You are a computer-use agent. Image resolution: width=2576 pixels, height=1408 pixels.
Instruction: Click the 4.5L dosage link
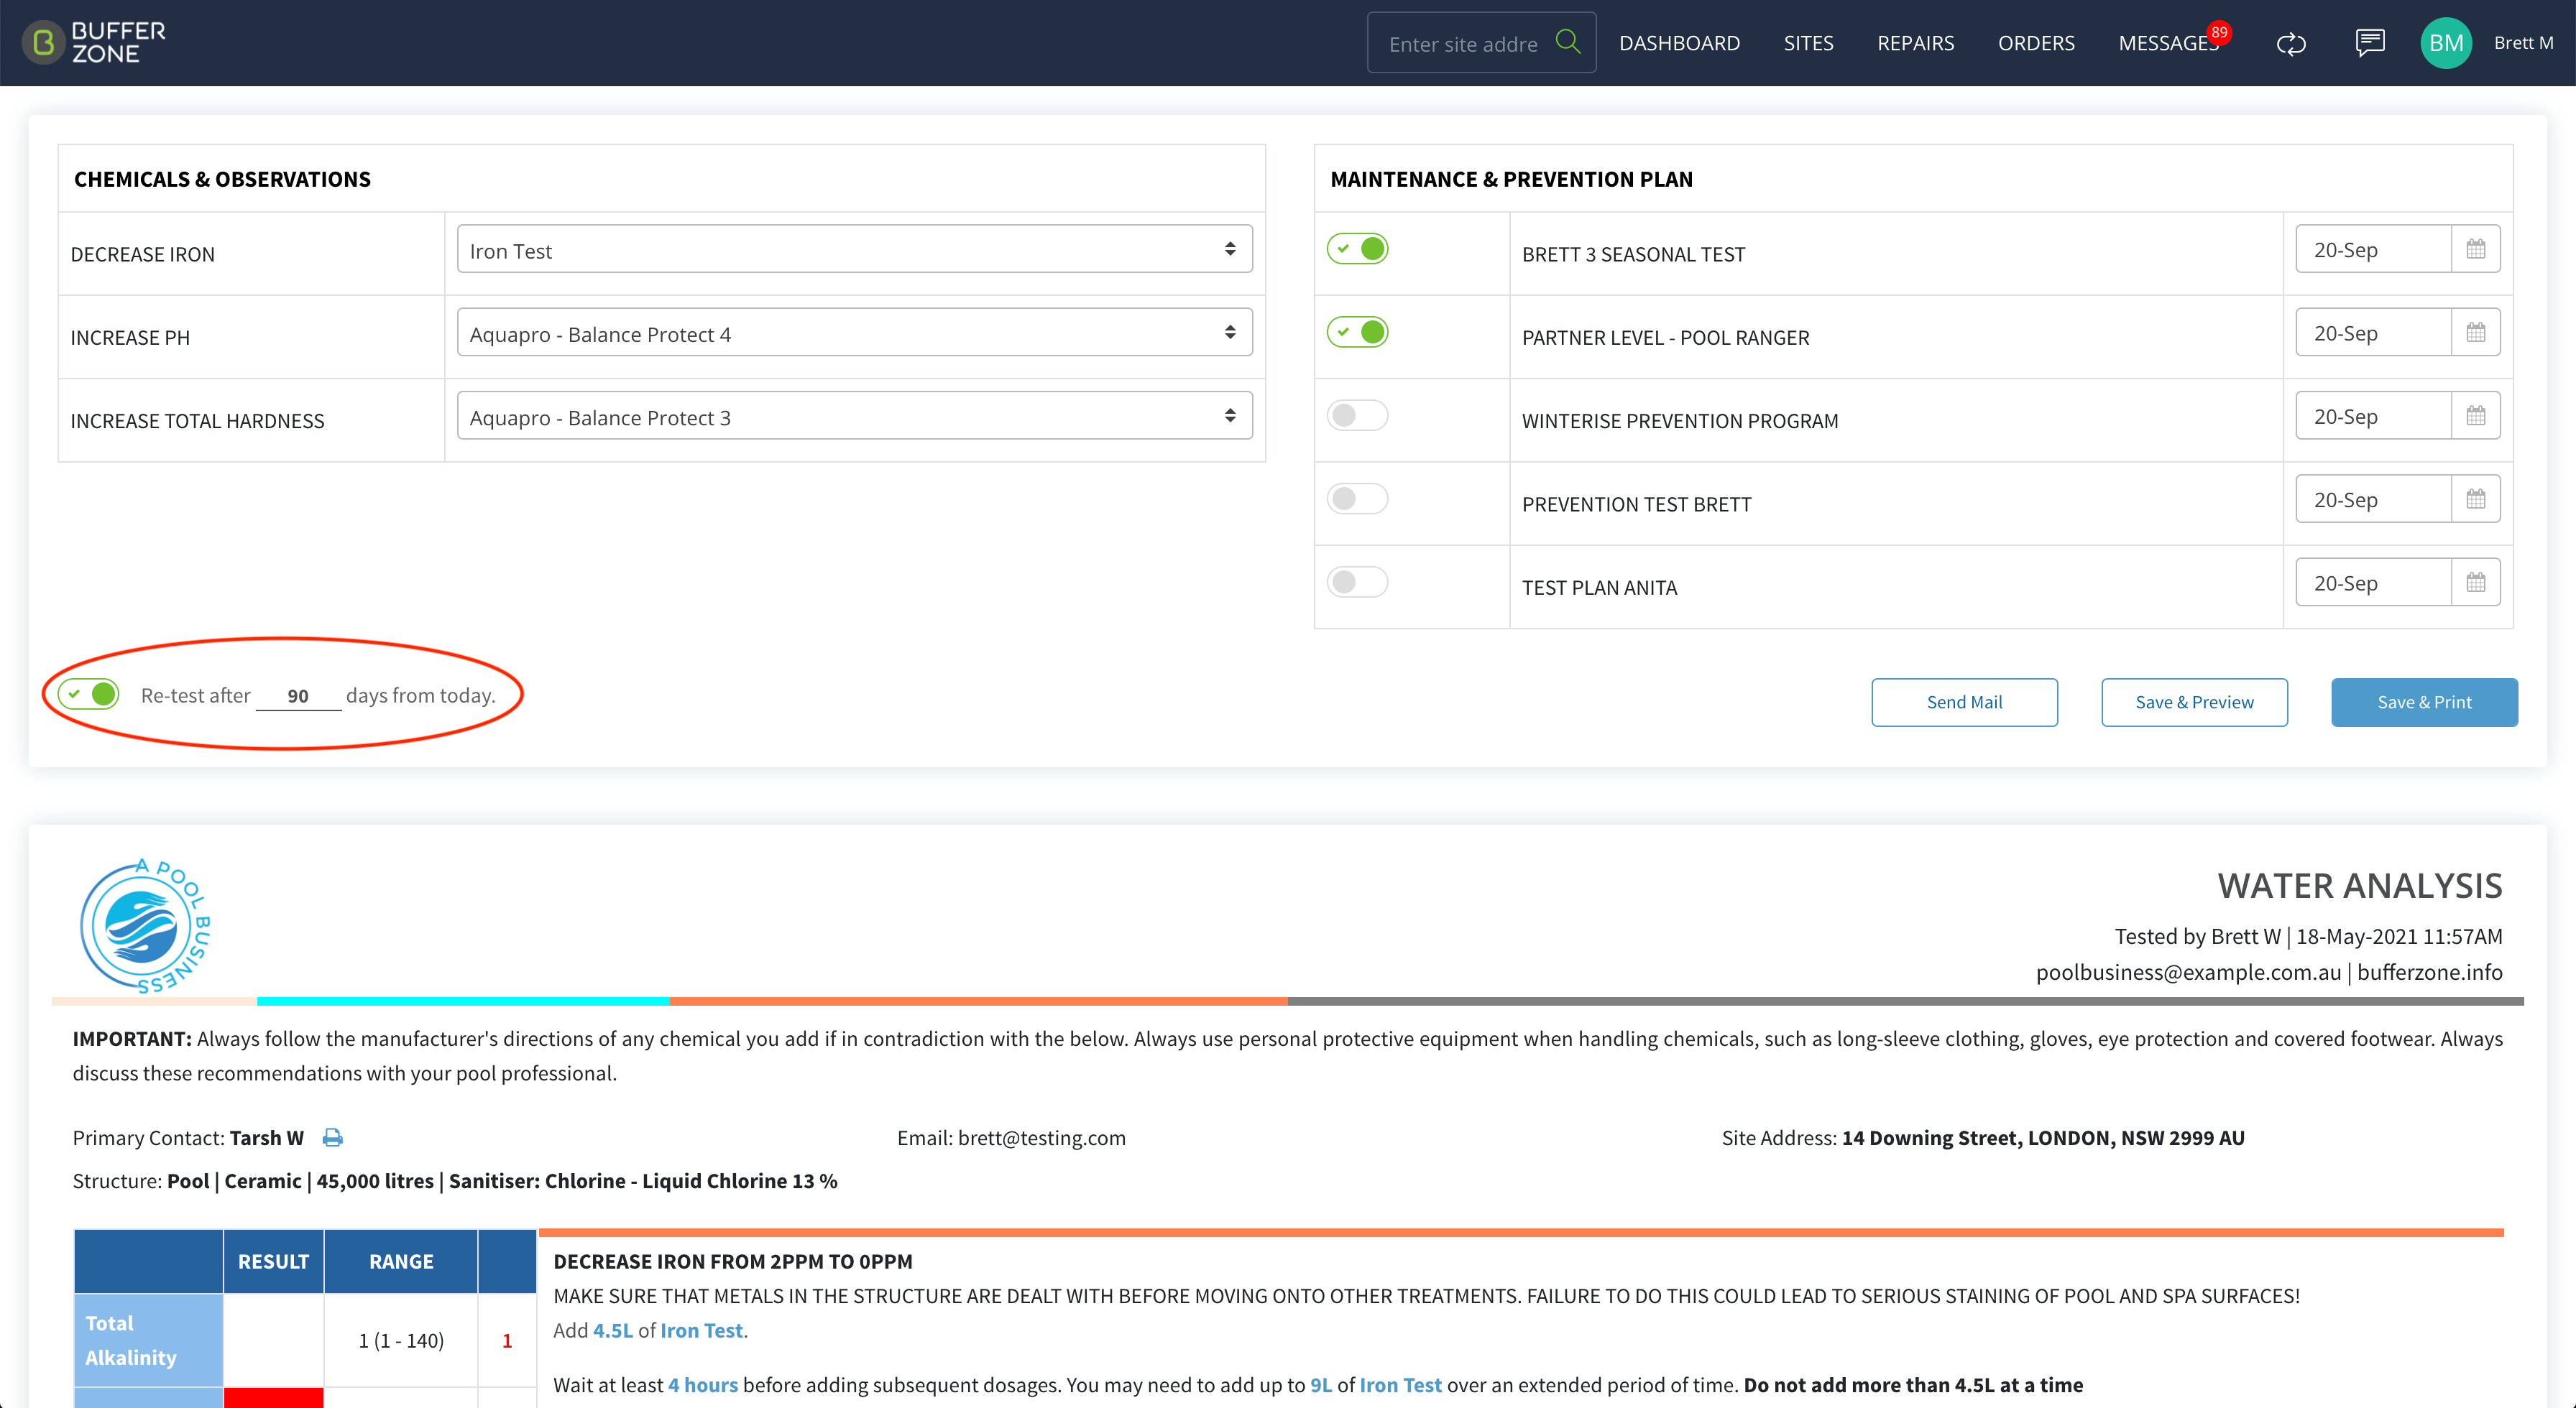coord(613,1330)
